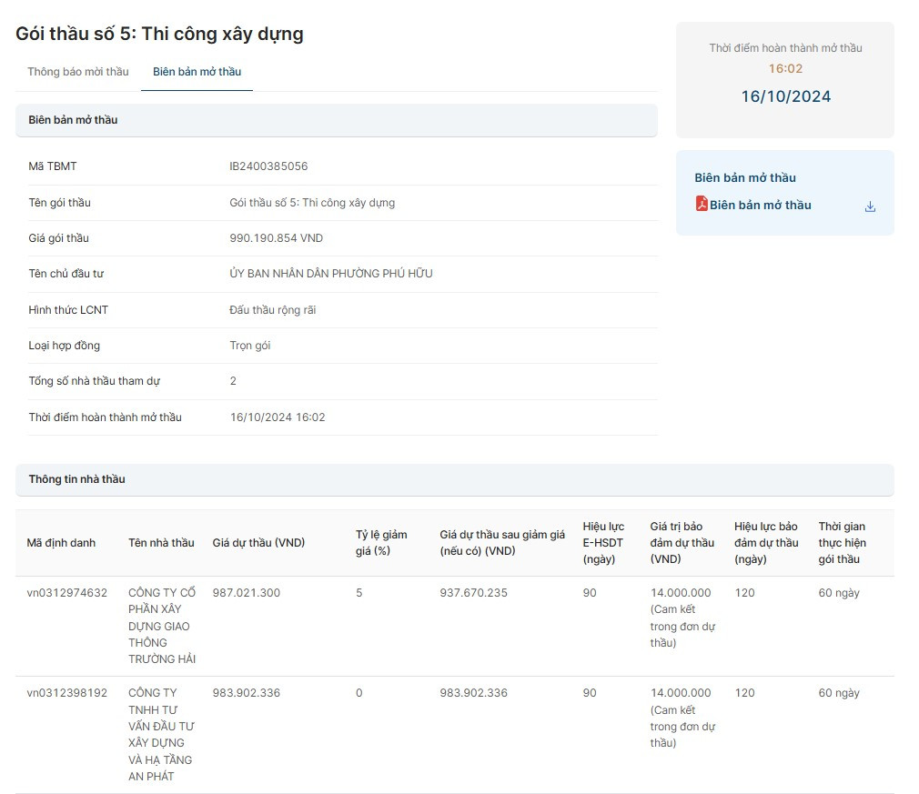The height and width of the screenshot is (794, 919).
Task: Click the download icon for Biên bản mở thầu
Action: pyautogui.click(x=870, y=206)
